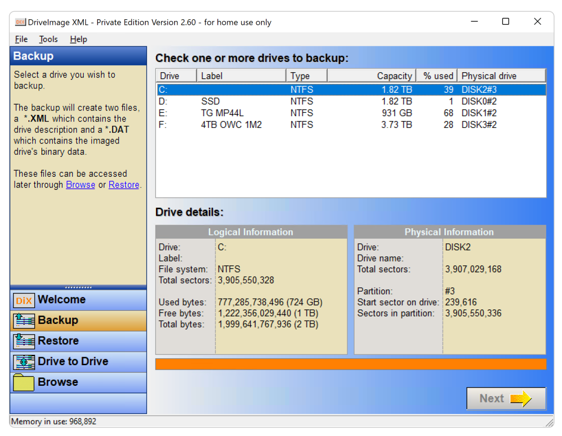Open the File menu

pos(21,39)
